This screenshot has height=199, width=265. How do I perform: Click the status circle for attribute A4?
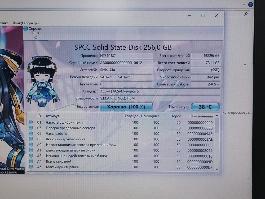[31, 161]
